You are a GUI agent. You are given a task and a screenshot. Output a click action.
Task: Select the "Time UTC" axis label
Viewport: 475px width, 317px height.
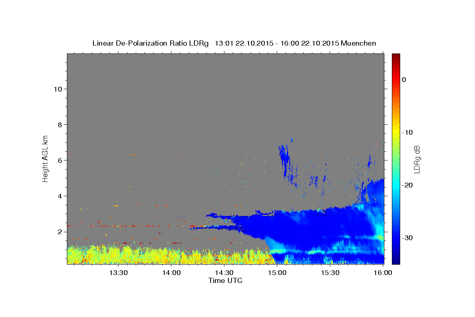tap(225, 281)
